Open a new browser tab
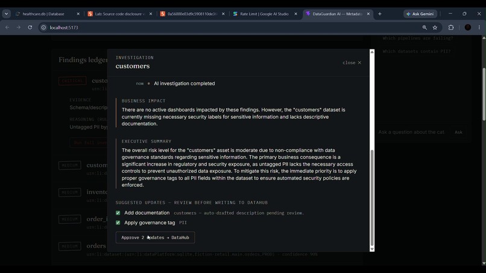 380,14
